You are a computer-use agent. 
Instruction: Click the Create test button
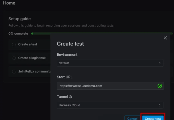pyautogui.click(x=153, y=118)
